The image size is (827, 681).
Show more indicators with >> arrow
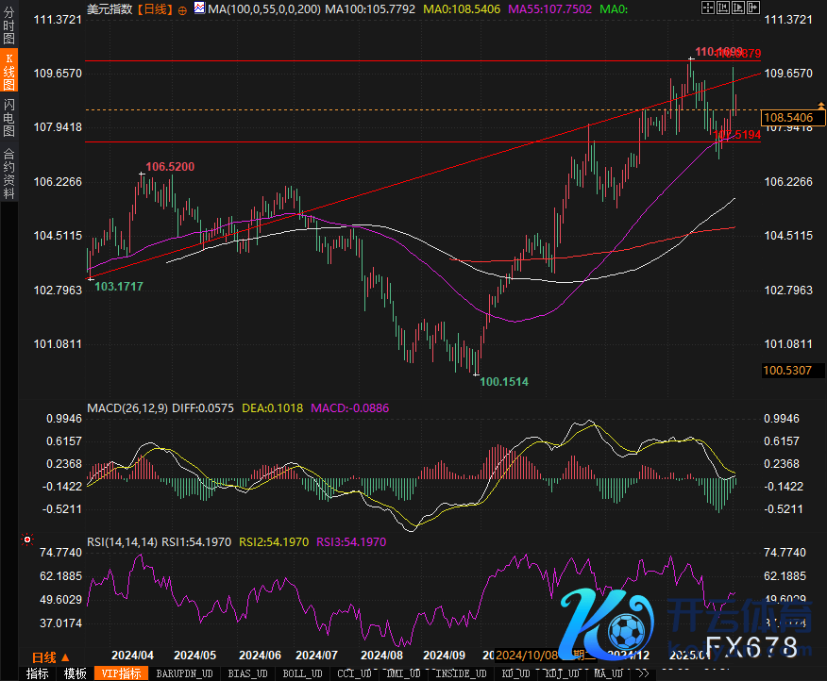[642, 673]
